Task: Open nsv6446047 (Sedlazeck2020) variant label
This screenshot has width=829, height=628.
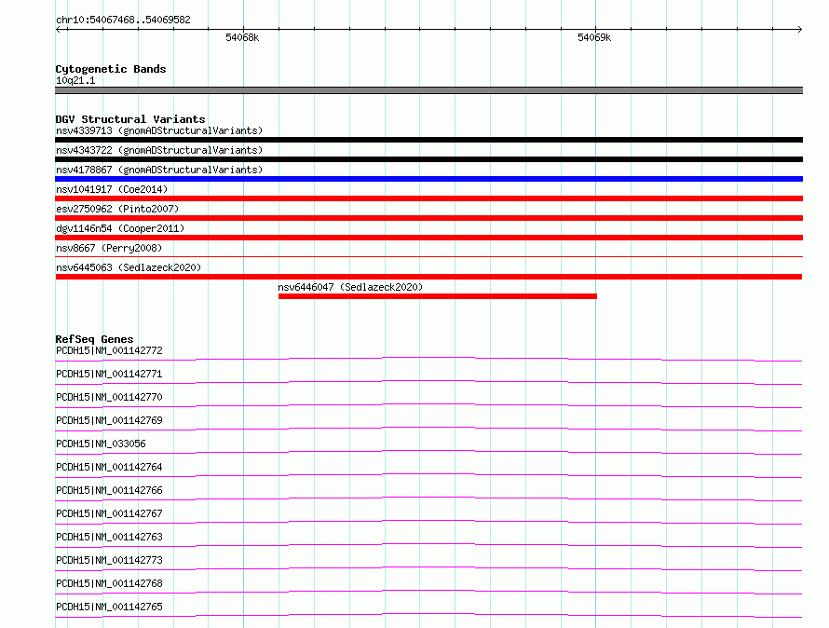Action: [350, 287]
